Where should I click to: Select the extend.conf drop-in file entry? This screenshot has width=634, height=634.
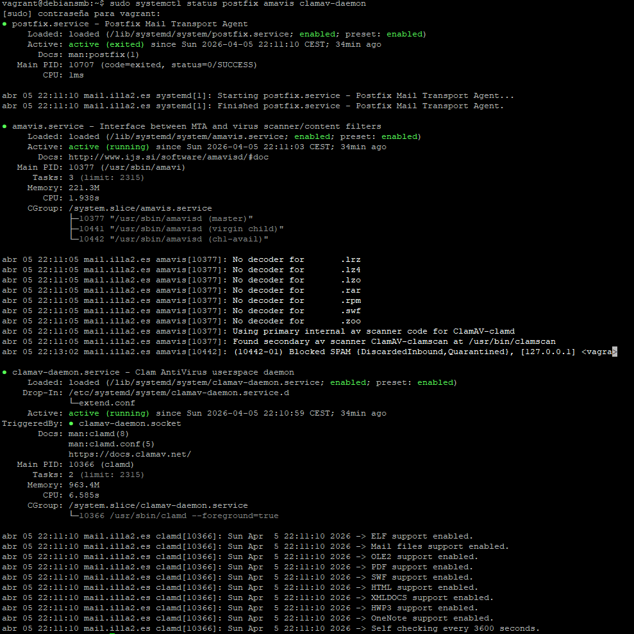tap(106, 403)
